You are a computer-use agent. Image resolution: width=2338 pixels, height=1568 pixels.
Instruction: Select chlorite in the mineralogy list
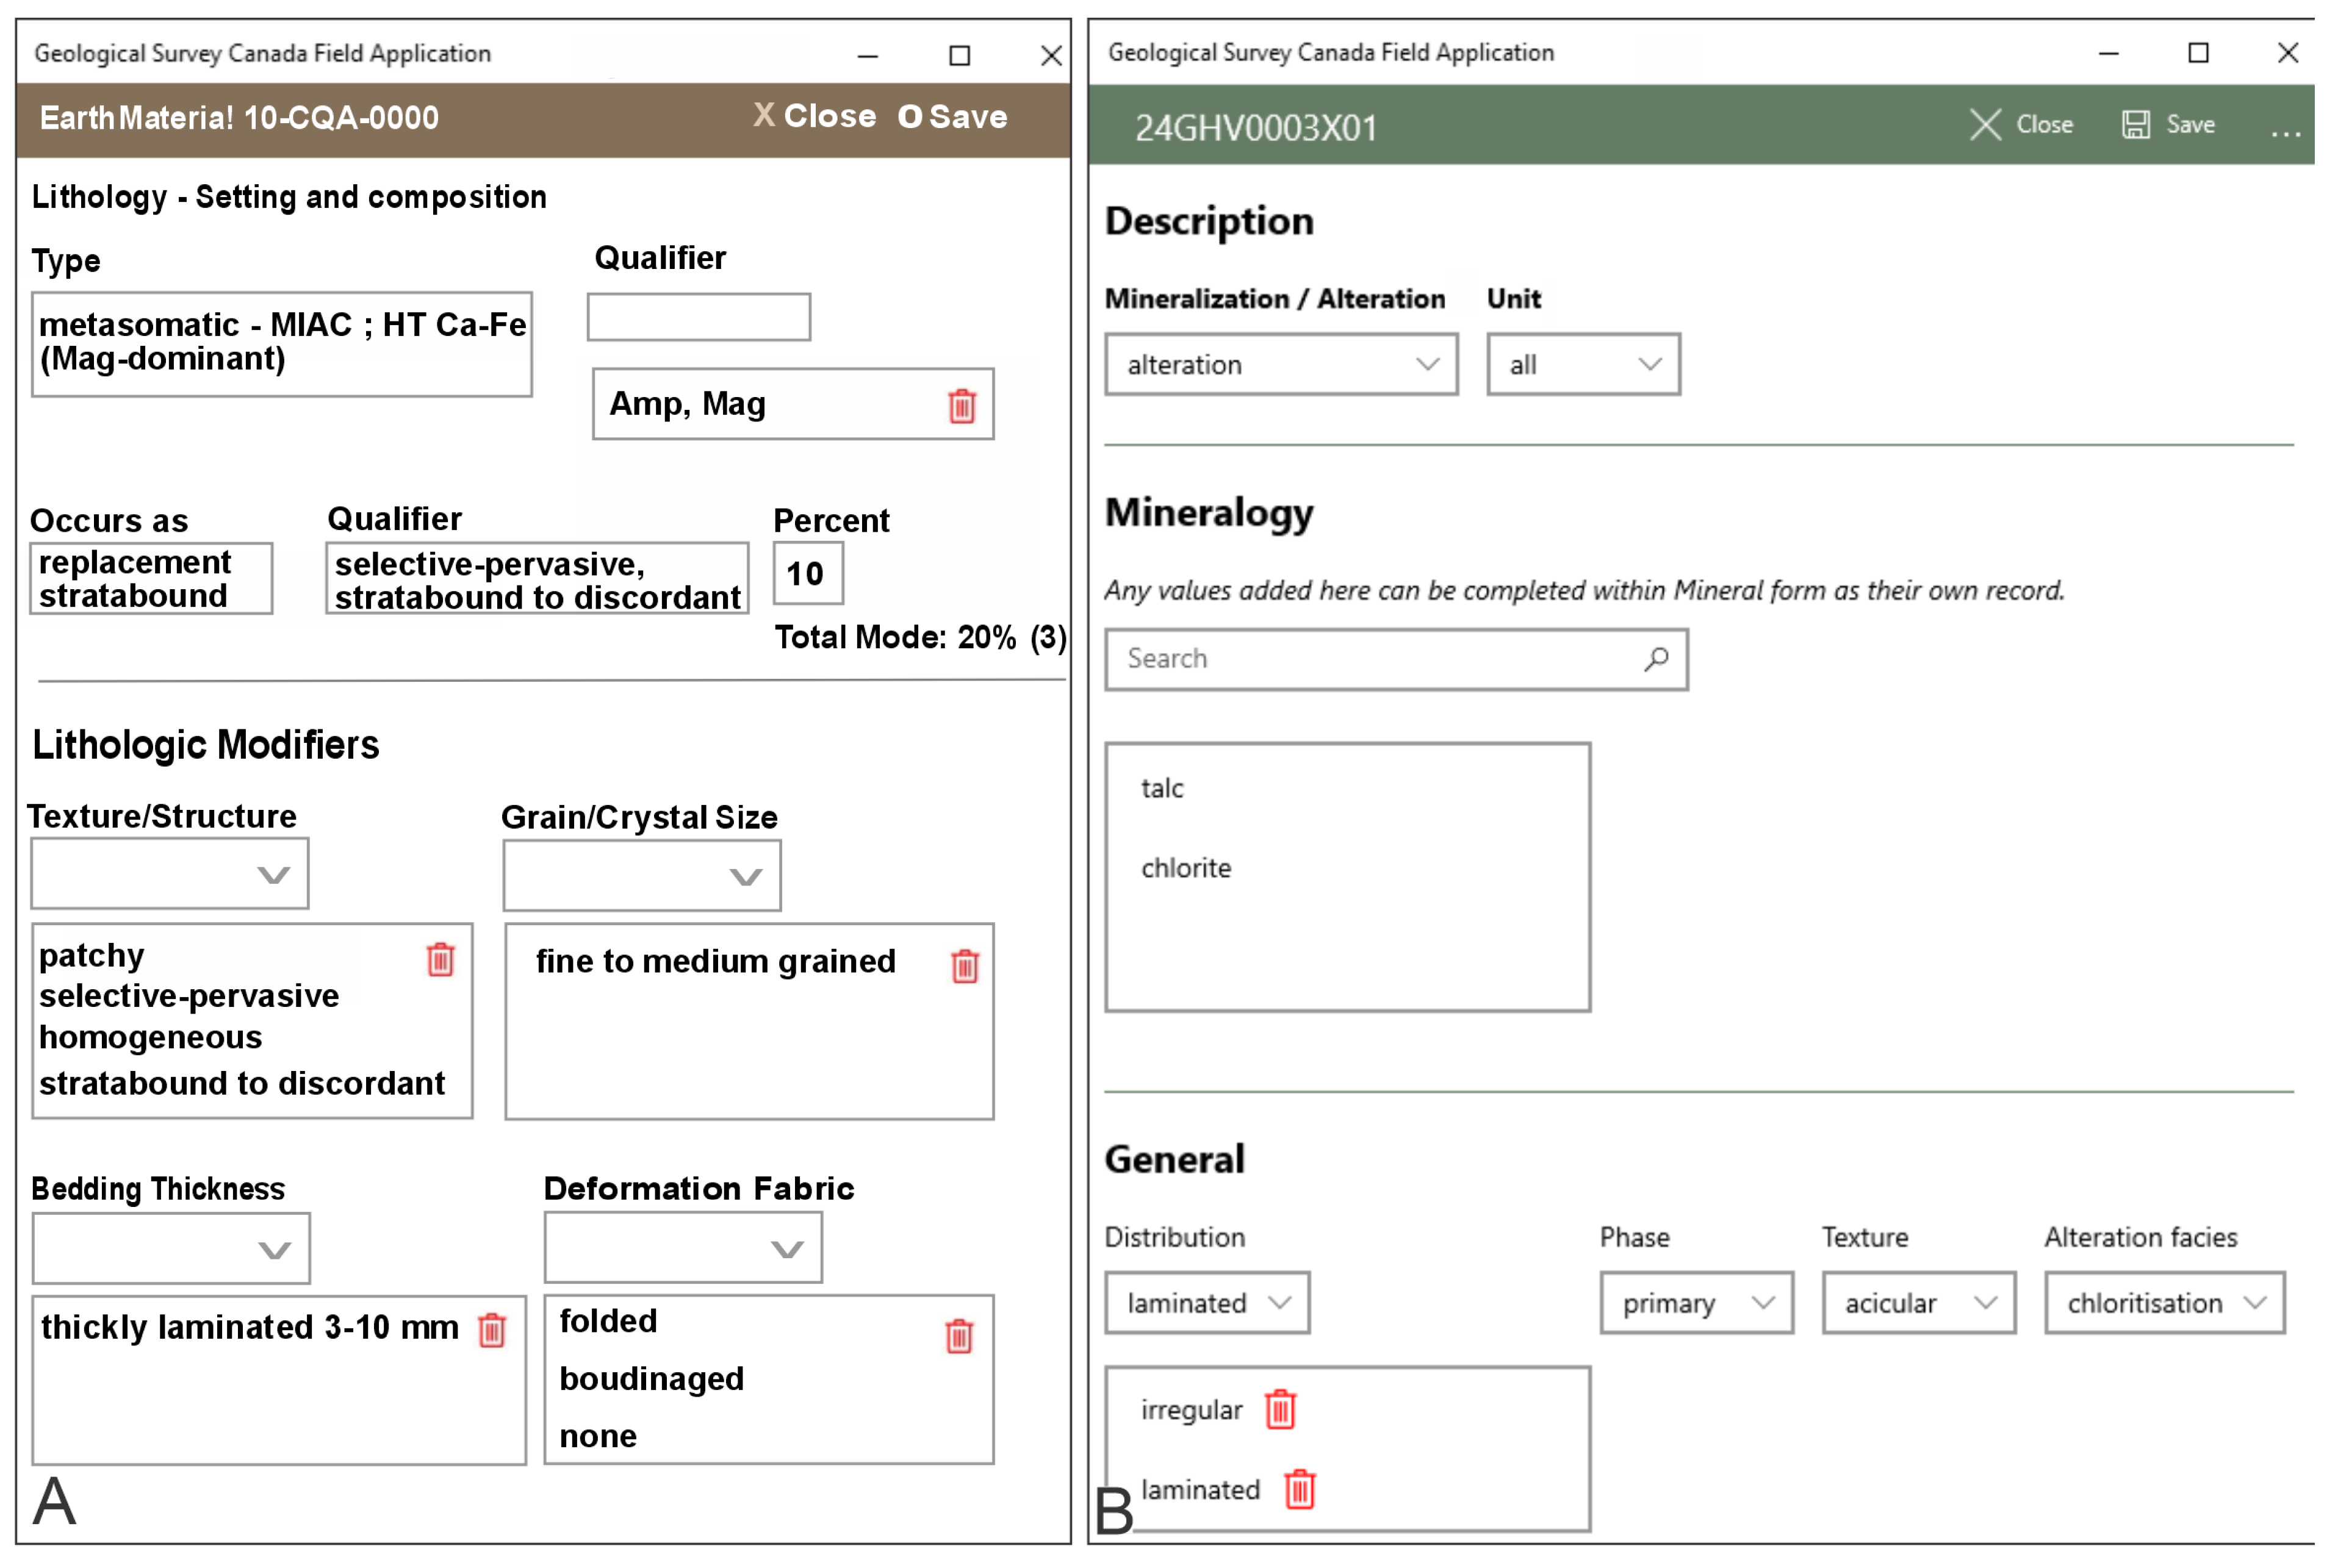coord(1185,868)
